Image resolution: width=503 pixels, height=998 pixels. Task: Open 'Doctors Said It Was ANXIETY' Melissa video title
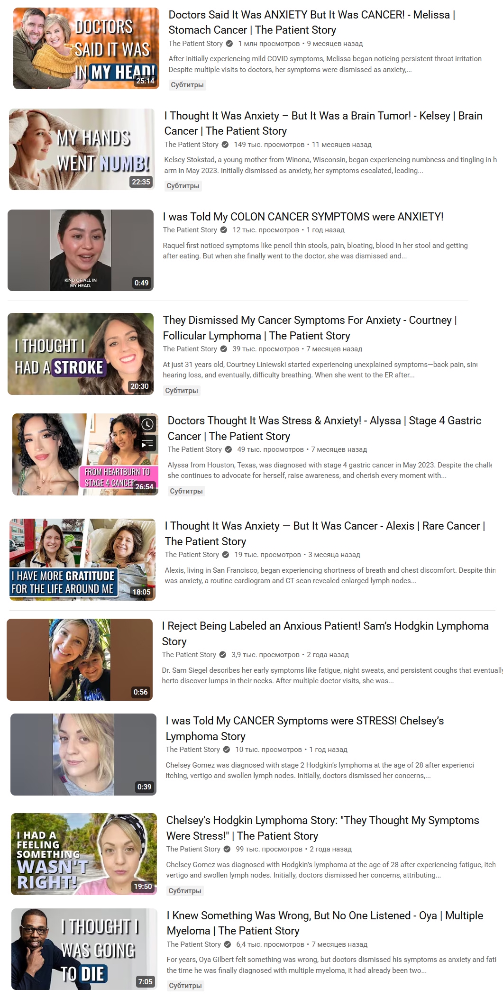coord(311,22)
